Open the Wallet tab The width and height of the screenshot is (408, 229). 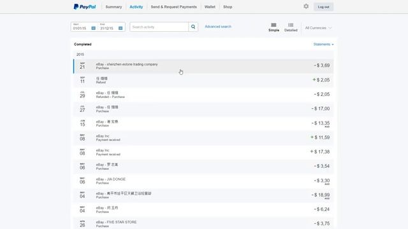pyautogui.click(x=210, y=7)
